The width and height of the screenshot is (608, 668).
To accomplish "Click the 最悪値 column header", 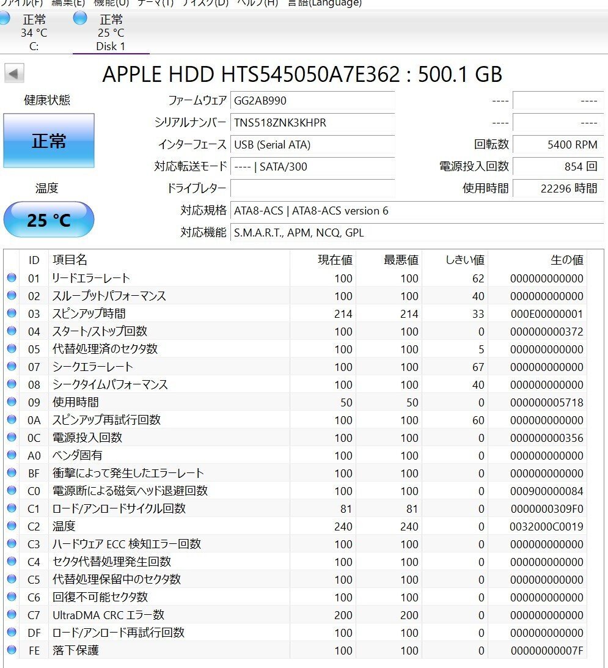I will point(401,260).
